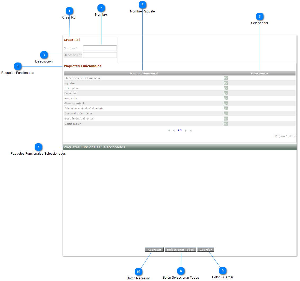Go to next page of packages
This screenshot has width=300, height=281.
186,131
